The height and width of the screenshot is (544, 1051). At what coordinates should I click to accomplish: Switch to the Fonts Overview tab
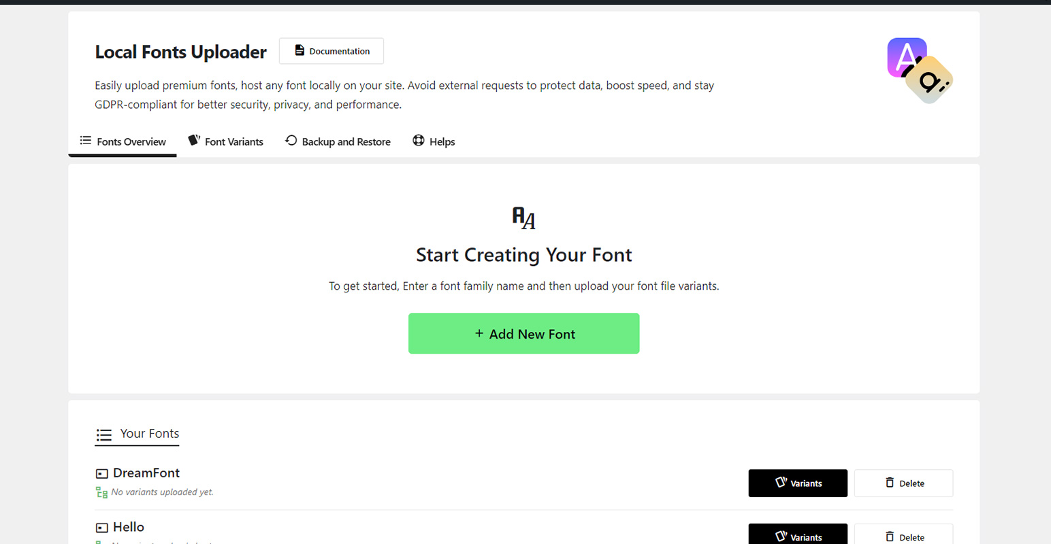click(123, 141)
